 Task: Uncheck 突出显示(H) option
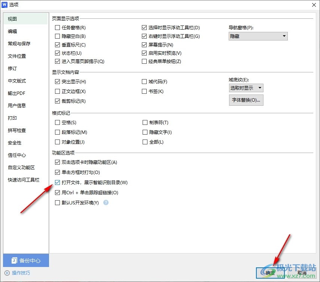[58, 82]
